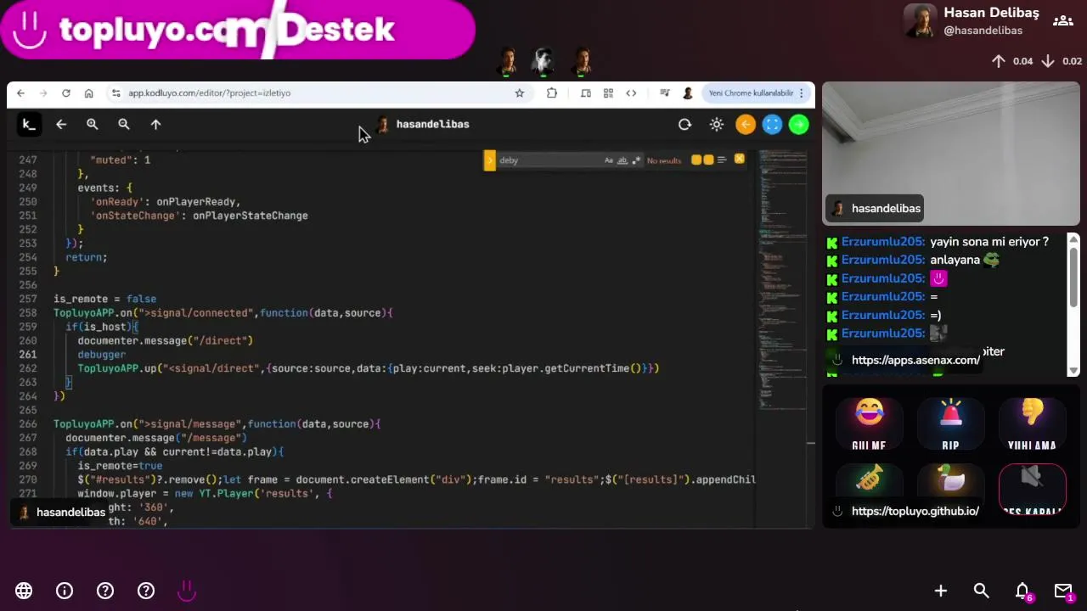The image size is (1087, 611).
Task: Click the Kodluyo logo icon in editor toolbar
Action: point(29,125)
